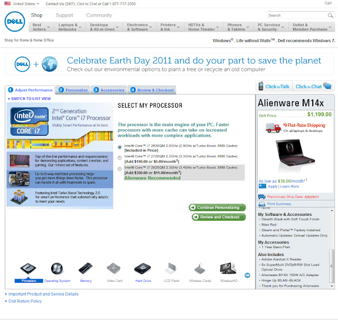Click 'Contact Us (24/7)' chat text
This screenshot has width=338, height=321.
click(x=90, y=4)
